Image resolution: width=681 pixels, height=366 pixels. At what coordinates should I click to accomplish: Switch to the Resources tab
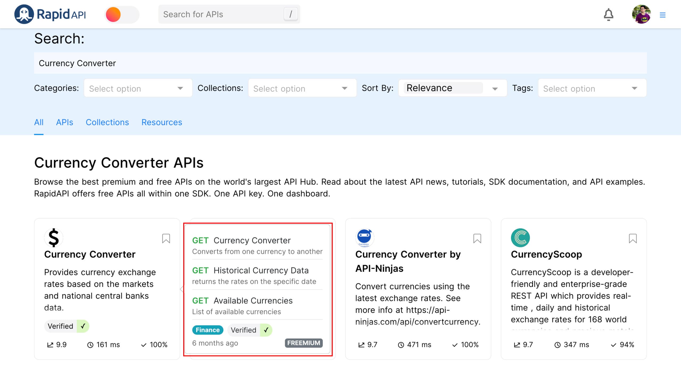(162, 122)
